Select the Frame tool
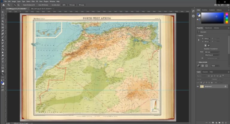 tap(3, 27)
